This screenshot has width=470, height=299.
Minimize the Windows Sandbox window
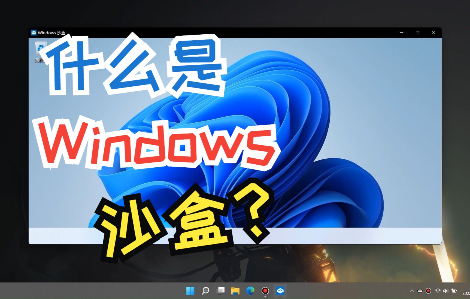click(402, 32)
